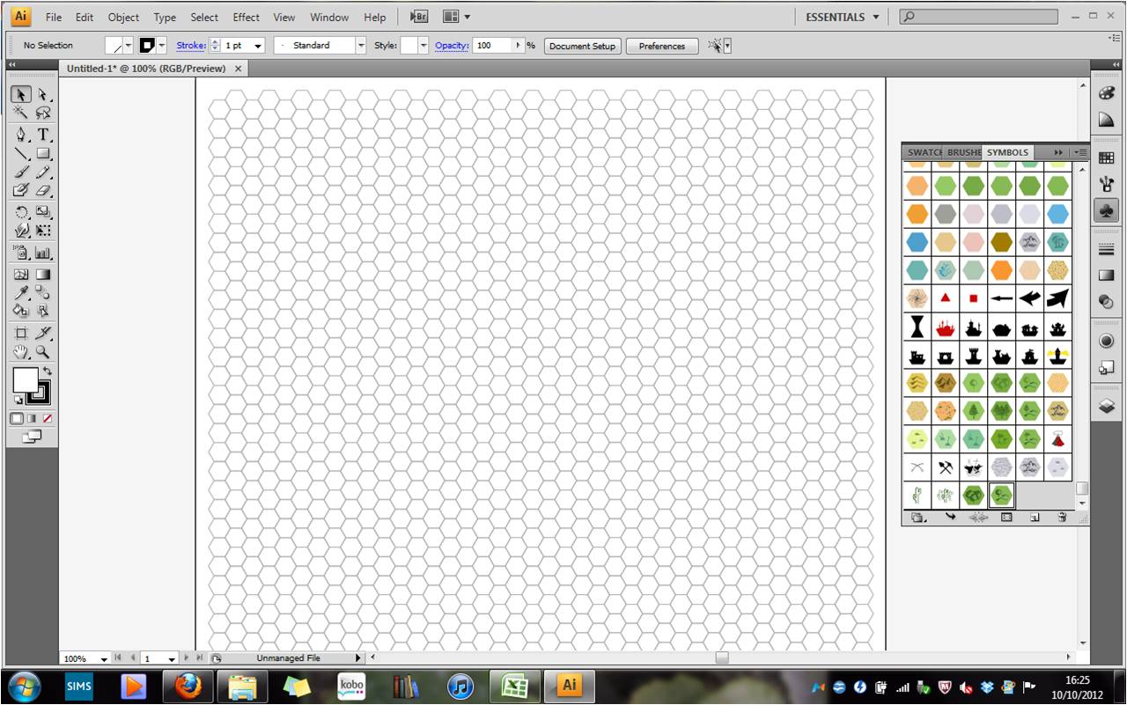Open the Symbol Libraries Menu icon
The height and width of the screenshot is (705, 1127).
click(x=917, y=518)
